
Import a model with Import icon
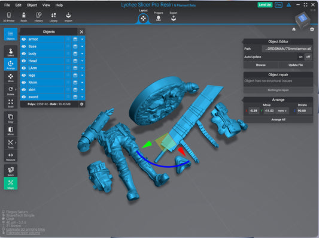pos(68,17)
